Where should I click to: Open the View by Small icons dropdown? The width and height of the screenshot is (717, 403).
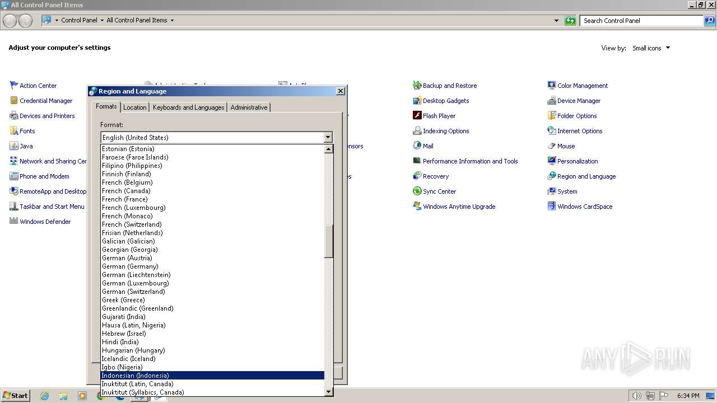[x=651, y=48]
